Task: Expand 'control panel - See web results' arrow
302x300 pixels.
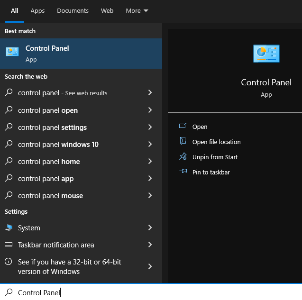Action: [150, 92]
